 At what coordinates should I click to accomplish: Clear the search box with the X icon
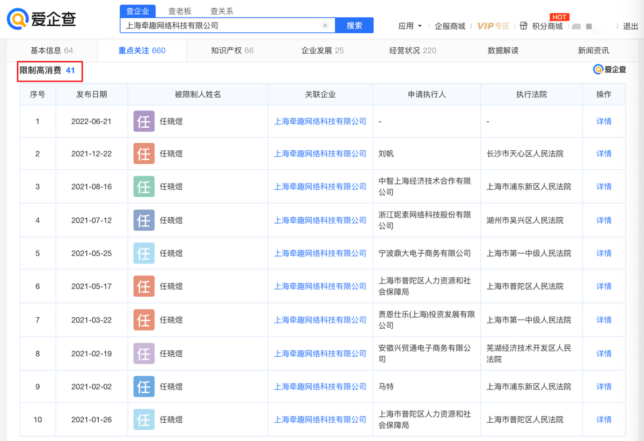325,25
